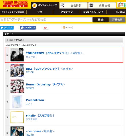Open the 店舗情報 tab

coord(102,5)
